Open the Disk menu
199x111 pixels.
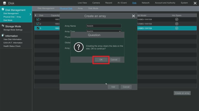(134, 3)
